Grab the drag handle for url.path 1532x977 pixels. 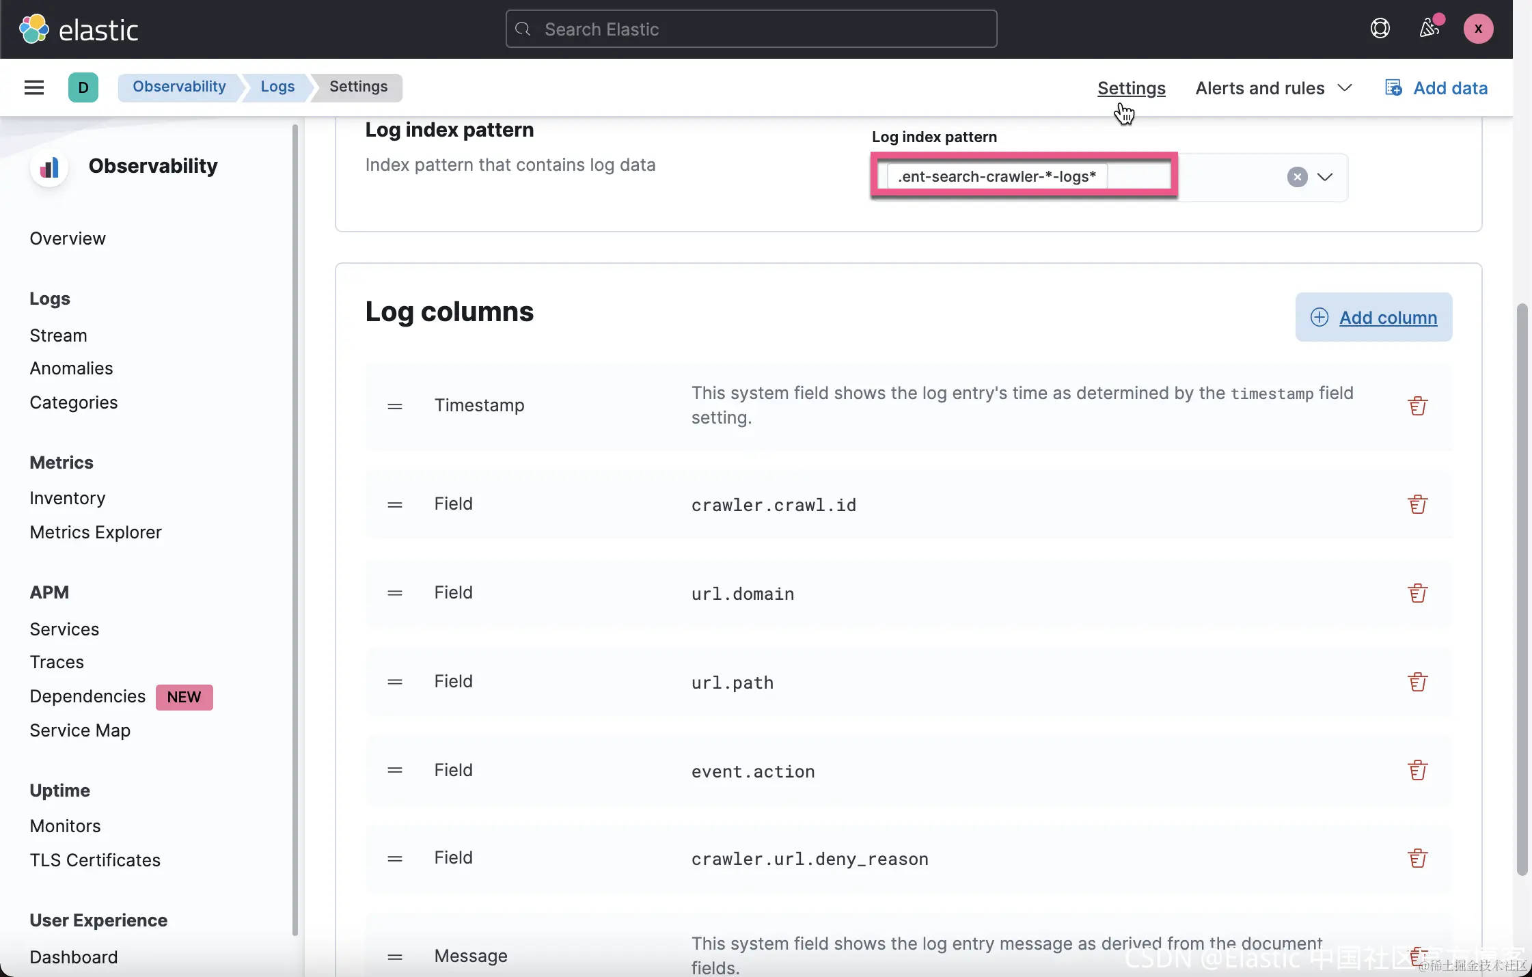coord(395,682)
